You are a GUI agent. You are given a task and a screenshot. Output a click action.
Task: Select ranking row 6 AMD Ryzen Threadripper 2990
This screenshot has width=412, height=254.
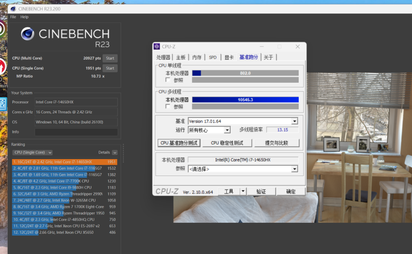click(64, 194)
